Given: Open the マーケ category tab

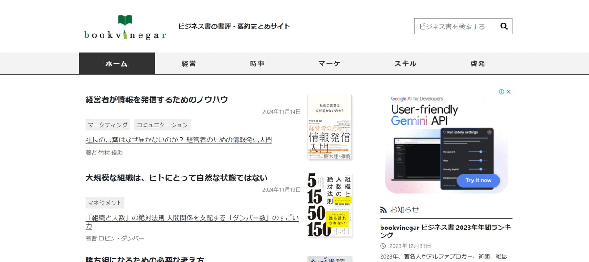Looking at the screenshot, I should click(329, 63).
